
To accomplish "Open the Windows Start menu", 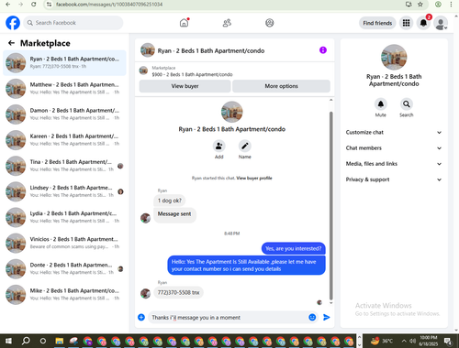I will [8, 341].
